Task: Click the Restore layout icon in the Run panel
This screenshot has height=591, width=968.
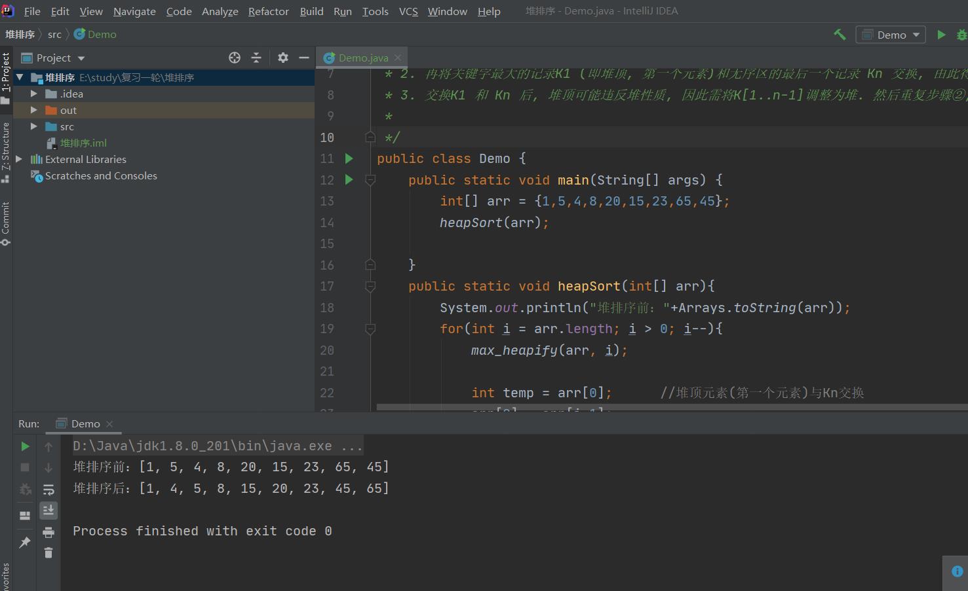Action: pos(25,516)
